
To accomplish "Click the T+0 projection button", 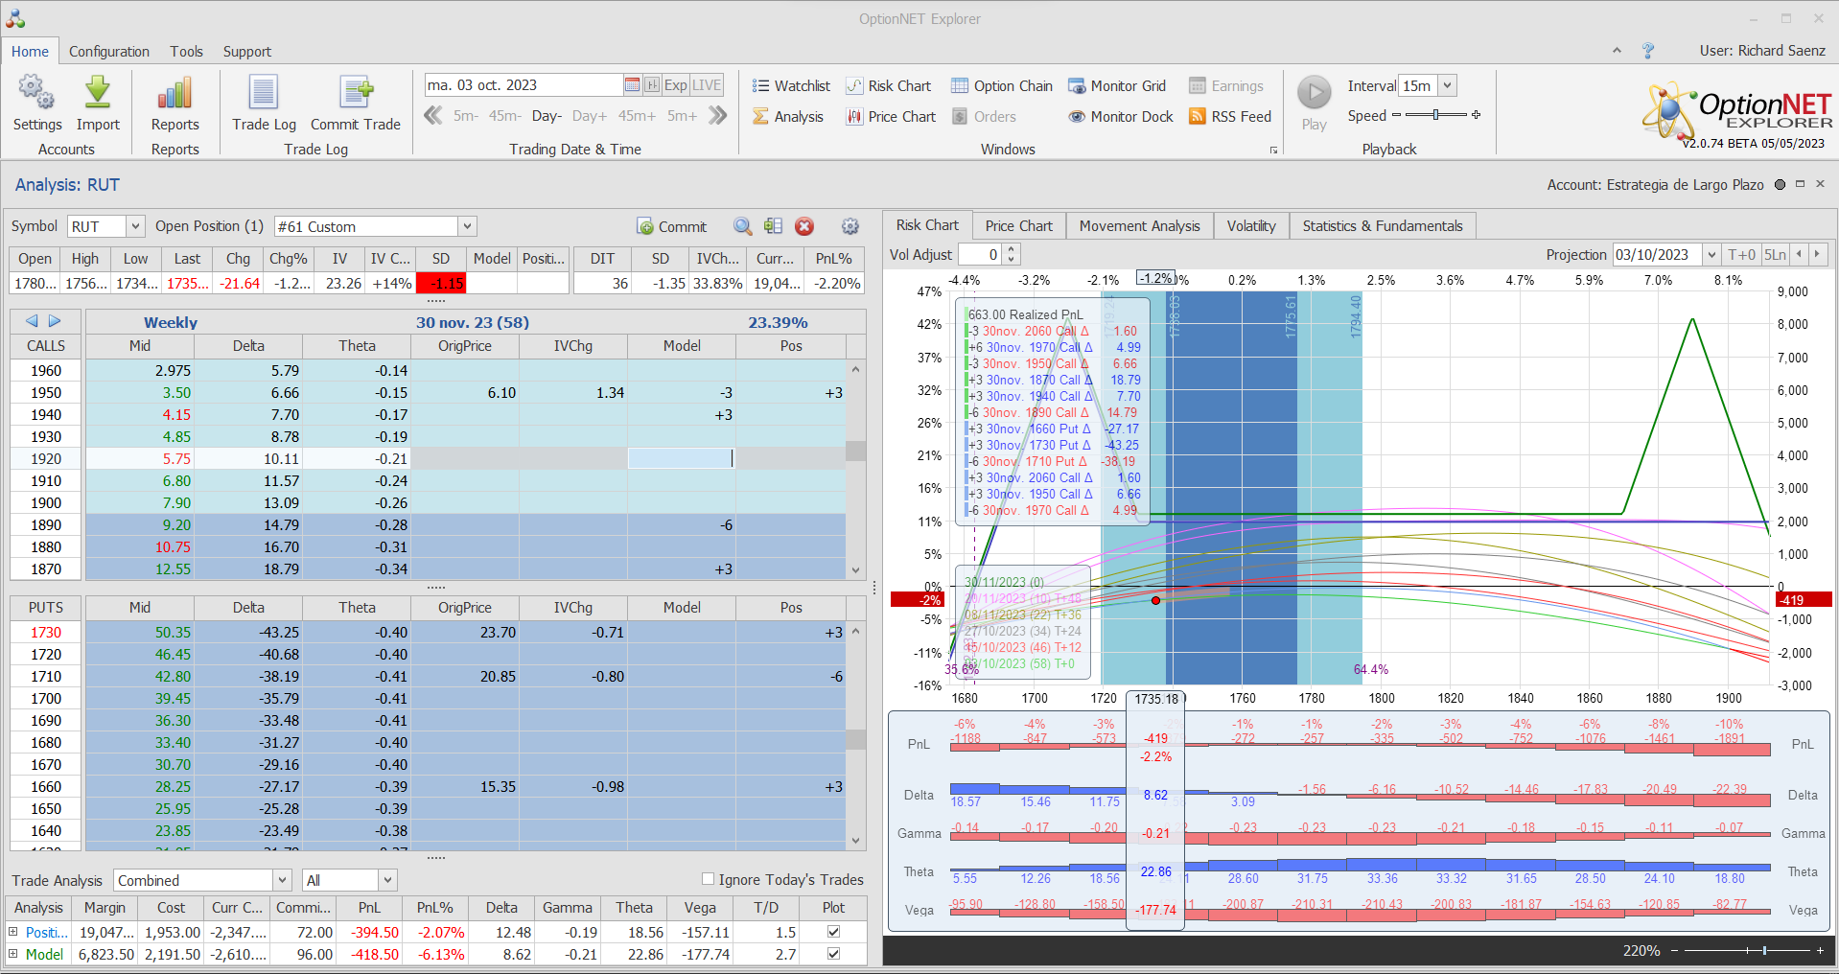I will [x=1741, y=254].
